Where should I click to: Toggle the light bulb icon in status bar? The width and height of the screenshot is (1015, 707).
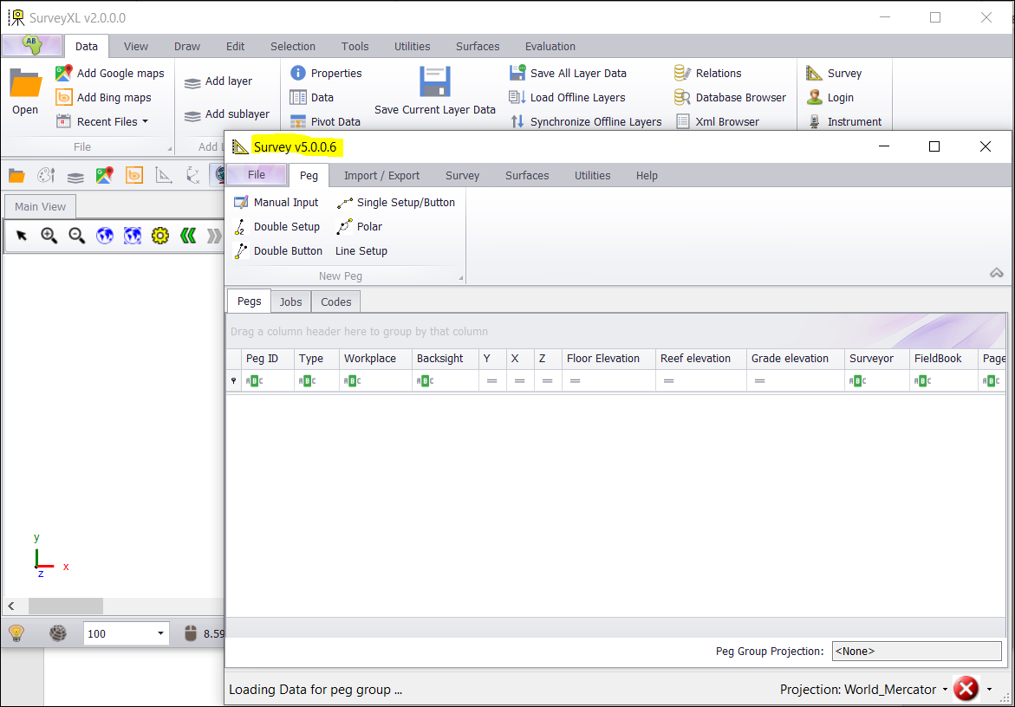pyautogui.click(x=16, y=633)
